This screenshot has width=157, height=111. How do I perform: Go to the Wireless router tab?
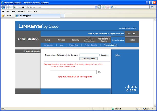click(61, 40)
